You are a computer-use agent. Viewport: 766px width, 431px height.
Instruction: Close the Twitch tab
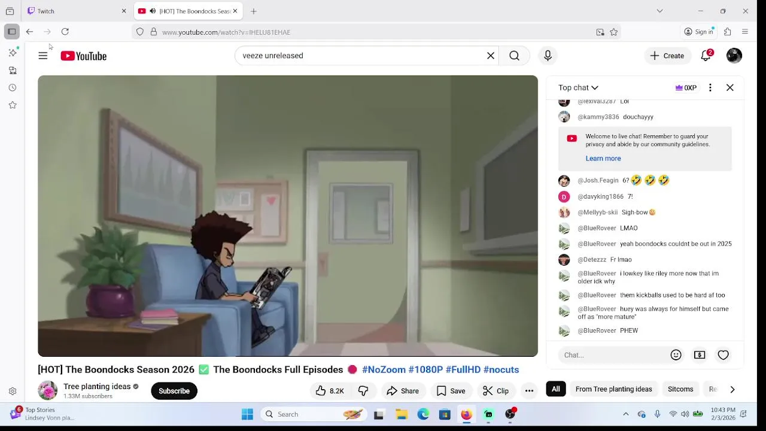click(x=124, y=11)
